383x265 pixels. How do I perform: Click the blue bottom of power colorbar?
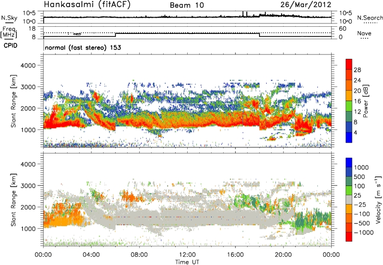[x=349, y=137]
